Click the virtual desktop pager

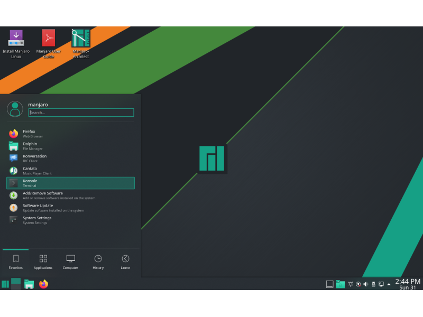tap(16, 284)
